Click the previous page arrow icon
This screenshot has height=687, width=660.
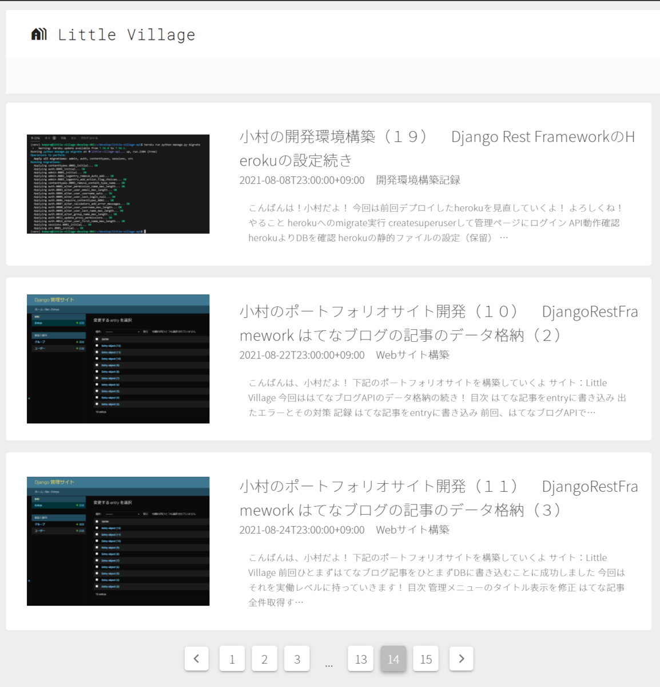(x=196, y=658)
